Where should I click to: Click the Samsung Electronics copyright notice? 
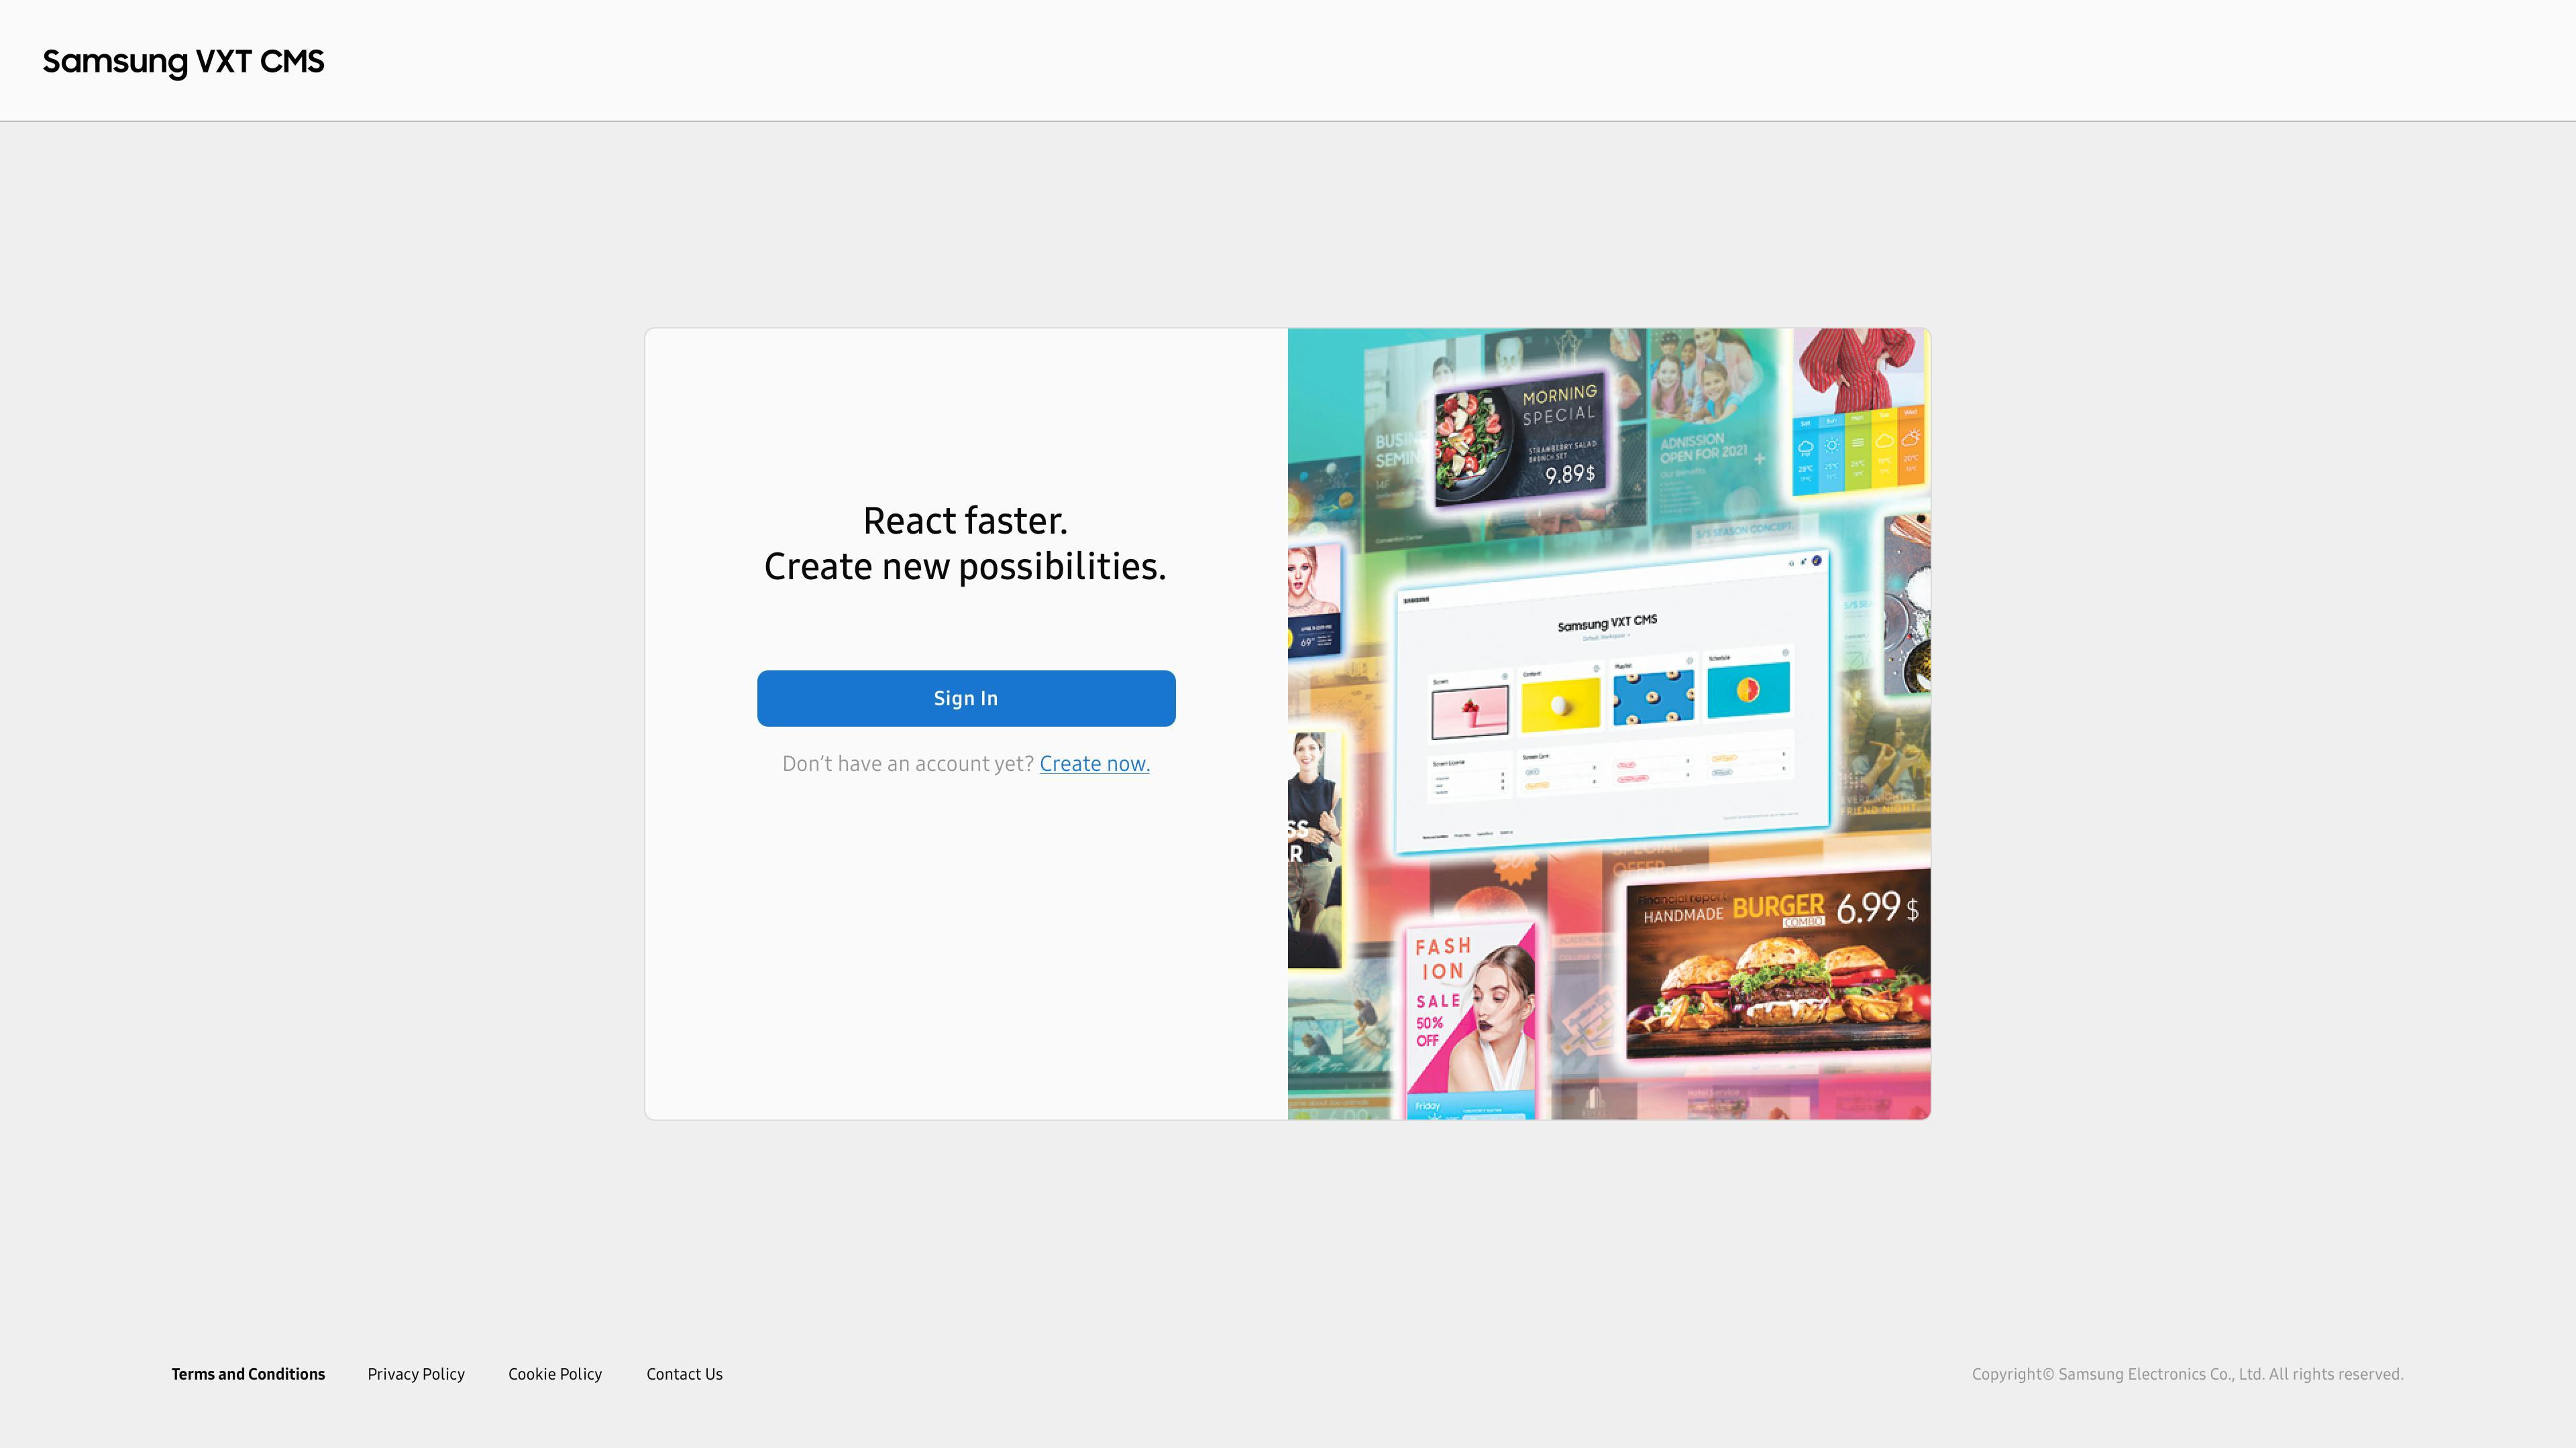2187,1374
